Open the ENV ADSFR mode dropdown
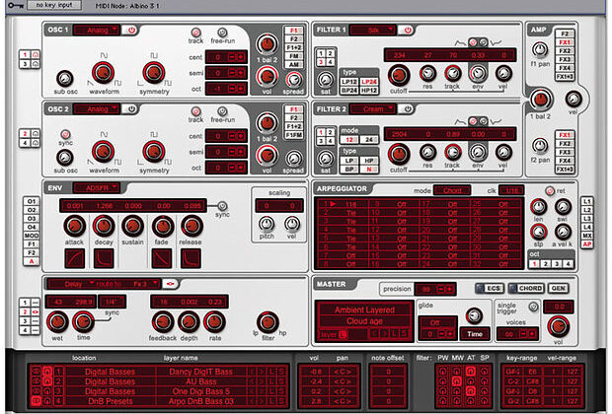 pos(97,188)
